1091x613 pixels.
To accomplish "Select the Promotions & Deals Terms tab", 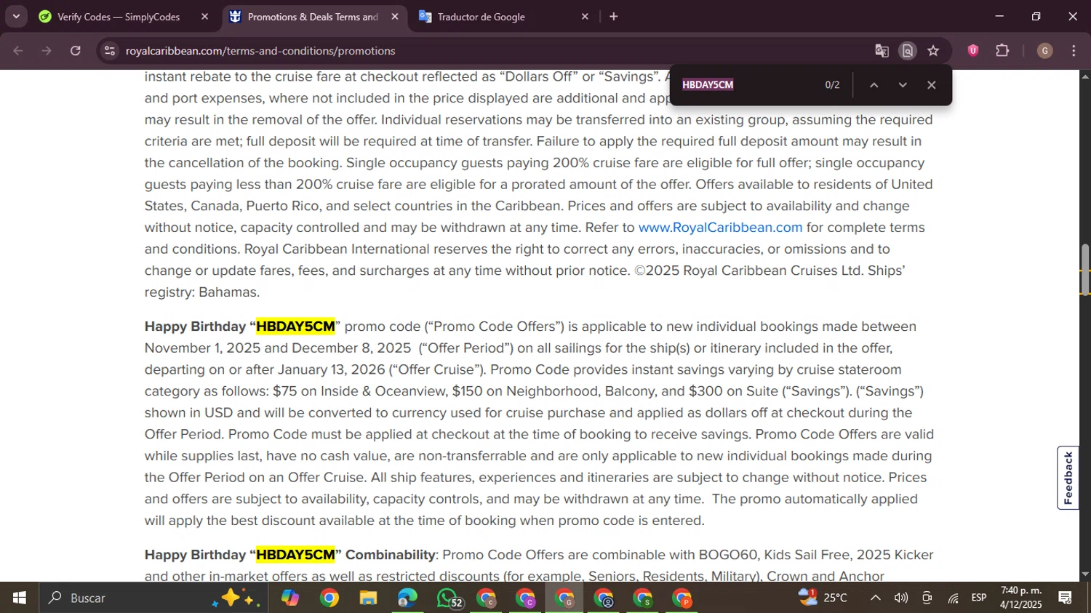I will coord(314,17).
